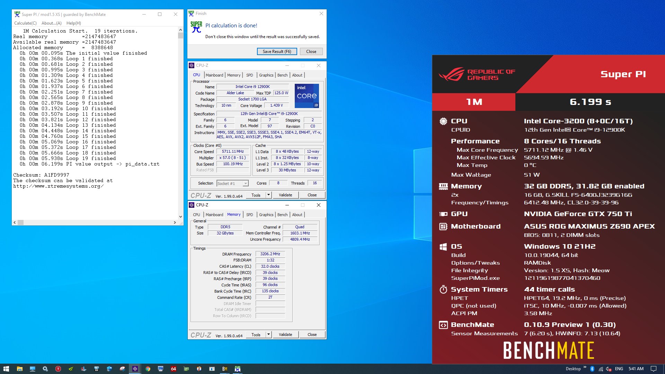
Task: Open the red 64 icon on taskbar
Action: 174,369
